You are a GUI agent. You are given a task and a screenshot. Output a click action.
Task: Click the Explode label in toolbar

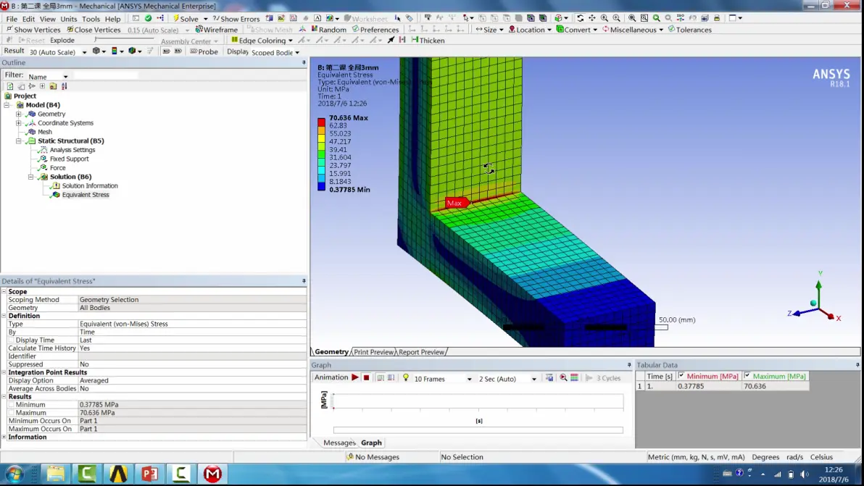tap(62, 40)
